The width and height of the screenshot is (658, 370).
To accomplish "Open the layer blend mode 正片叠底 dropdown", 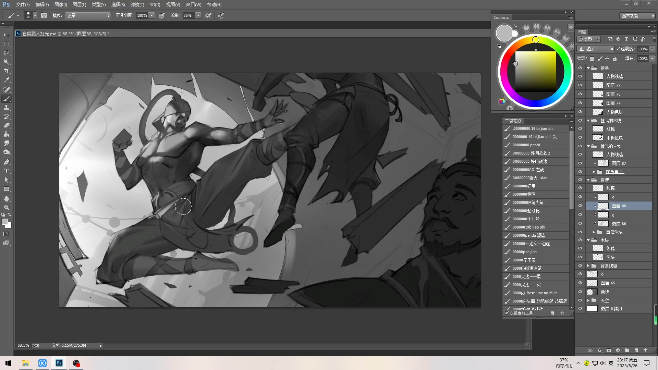I will pos(596,49).
